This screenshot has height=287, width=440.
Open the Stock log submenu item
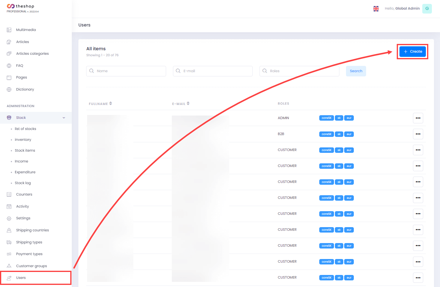tap(23, 183)
